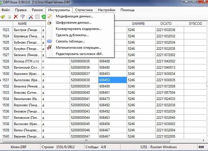The width and height of the screenshot is (208, 151).
Task: Click the green refresh arrows toolbar icon
Action: tap(44, 17)
